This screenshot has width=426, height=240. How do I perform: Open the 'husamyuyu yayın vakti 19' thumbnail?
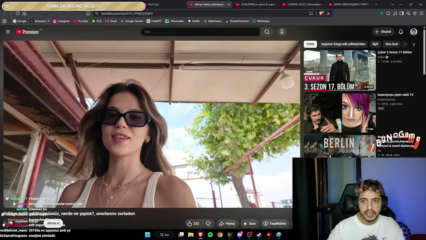pos(339,113)
